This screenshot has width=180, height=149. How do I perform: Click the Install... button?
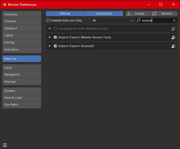(x=138, y=14)
